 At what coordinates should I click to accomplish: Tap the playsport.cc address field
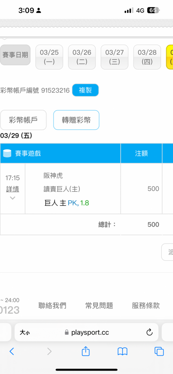(x=86, y=332)
